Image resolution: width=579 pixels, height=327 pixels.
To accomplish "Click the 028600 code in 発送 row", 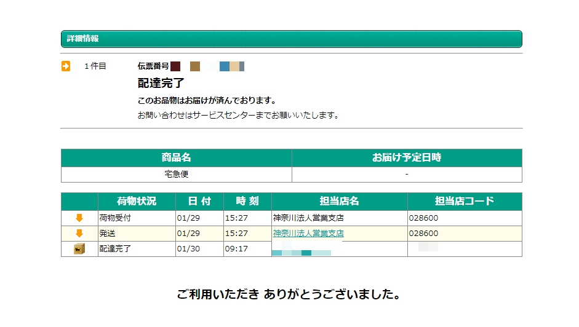I will pos(423,234).
